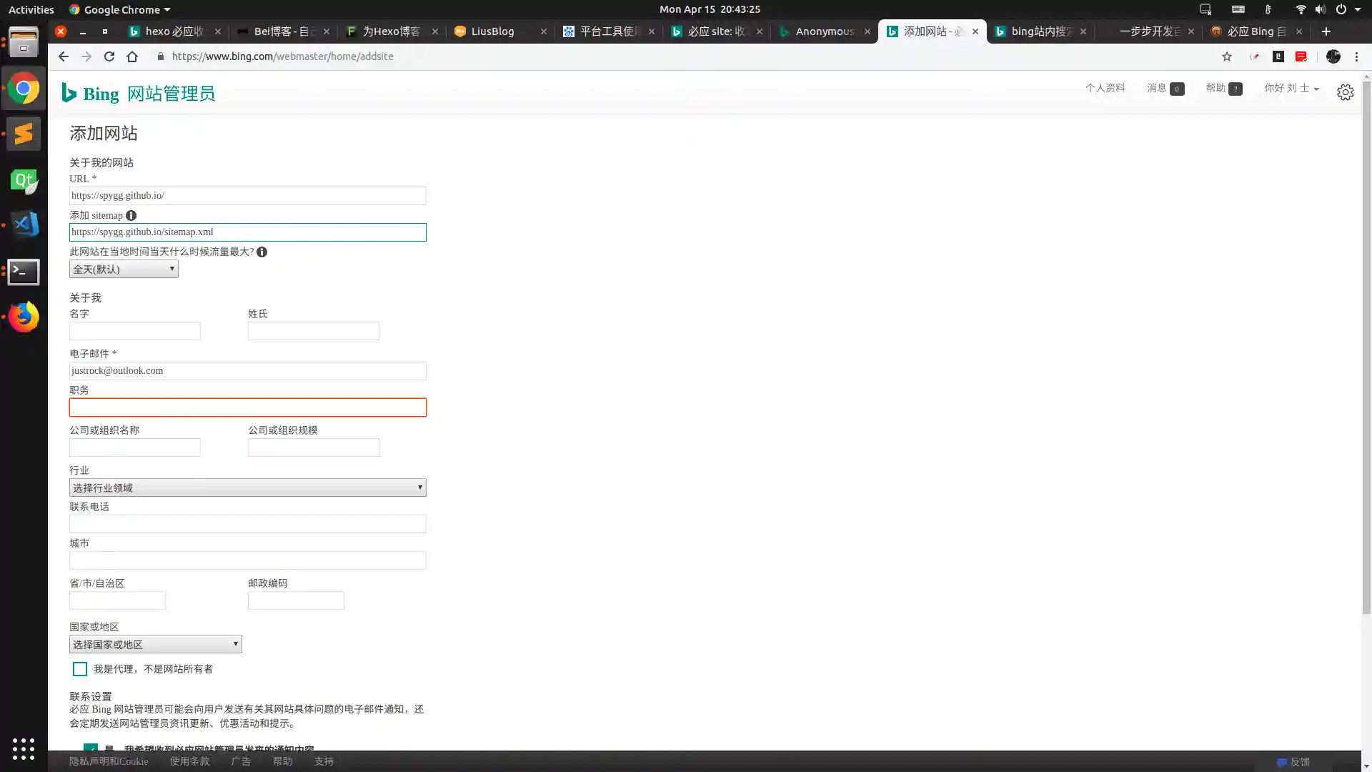Check the agent not site owner checkbox
Viewport: 1372px width, 772px height.
coord(80,669)
